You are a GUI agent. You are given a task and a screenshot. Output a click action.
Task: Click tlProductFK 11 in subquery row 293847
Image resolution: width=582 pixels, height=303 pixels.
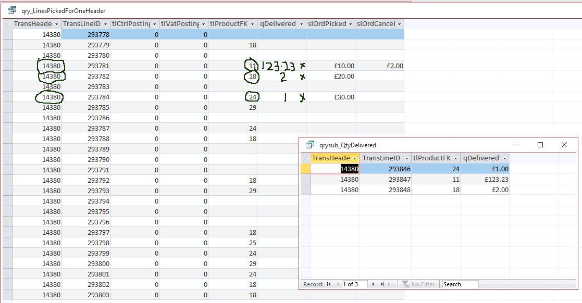436,179
